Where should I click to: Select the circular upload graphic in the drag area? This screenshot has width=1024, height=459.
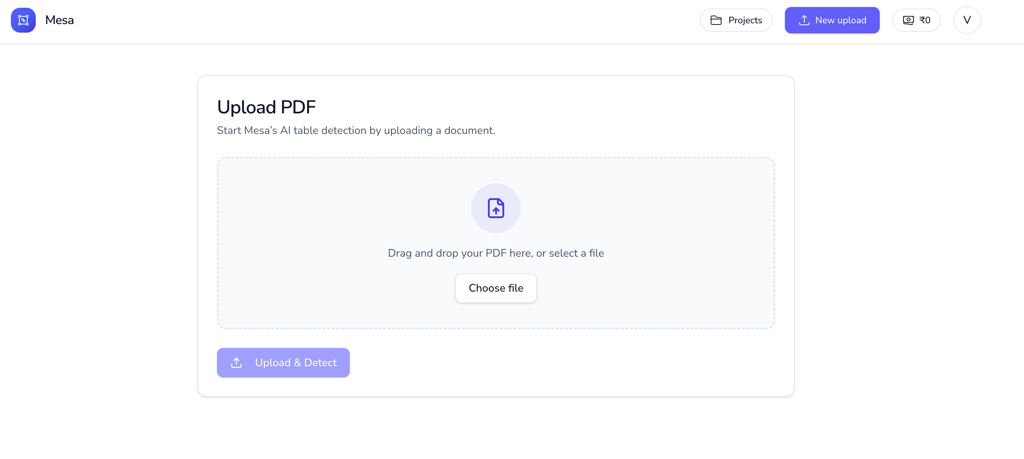[x=496, y=208]
